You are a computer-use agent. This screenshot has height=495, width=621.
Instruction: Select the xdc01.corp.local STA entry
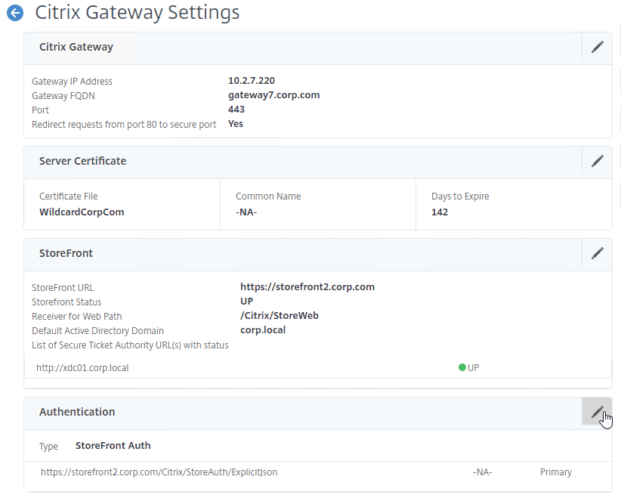pos(88,368)
